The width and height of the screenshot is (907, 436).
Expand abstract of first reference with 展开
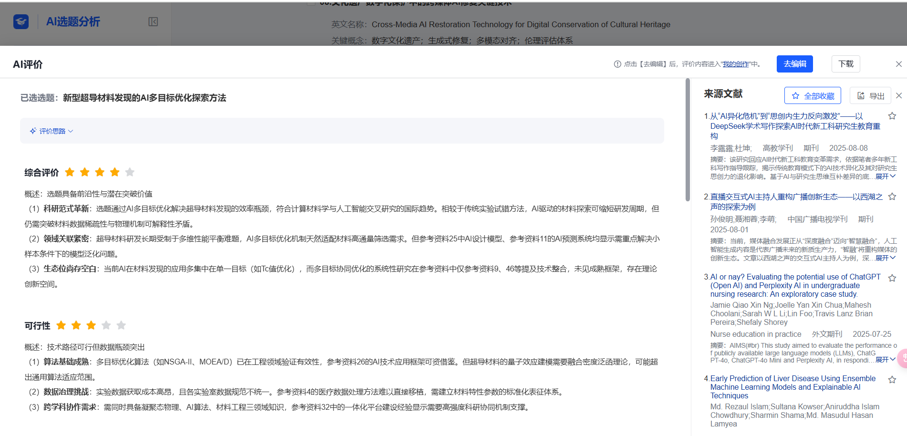pos(885,176)
